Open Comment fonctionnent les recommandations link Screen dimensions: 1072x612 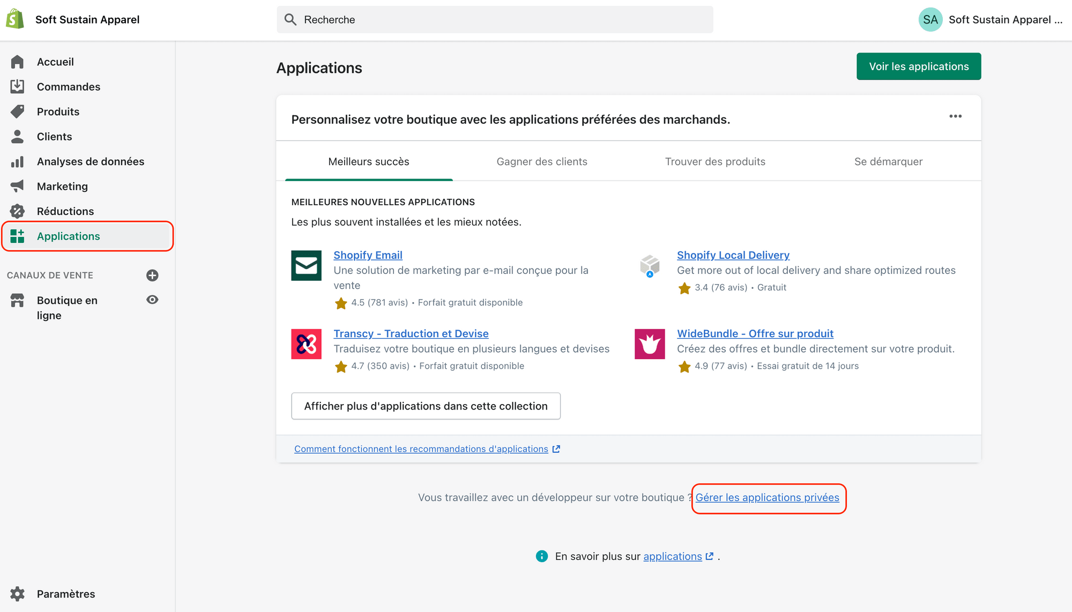[x=421, y=449]
